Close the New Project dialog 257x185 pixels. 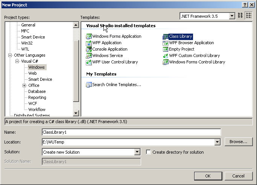(252, 5)
